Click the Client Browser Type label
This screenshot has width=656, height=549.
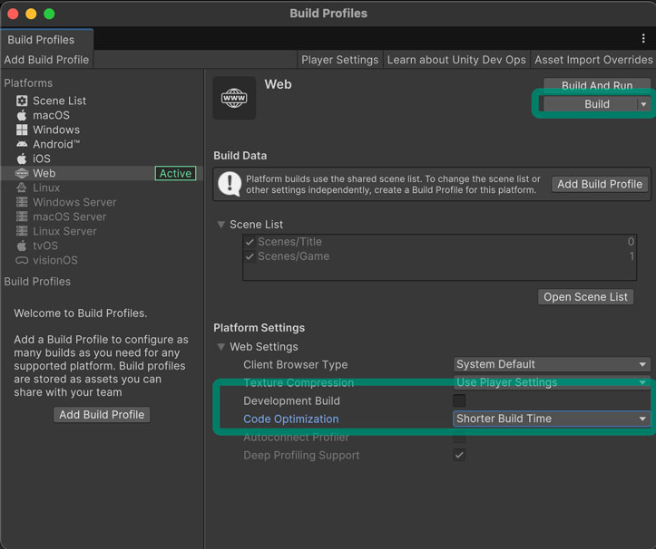point(296,365)
